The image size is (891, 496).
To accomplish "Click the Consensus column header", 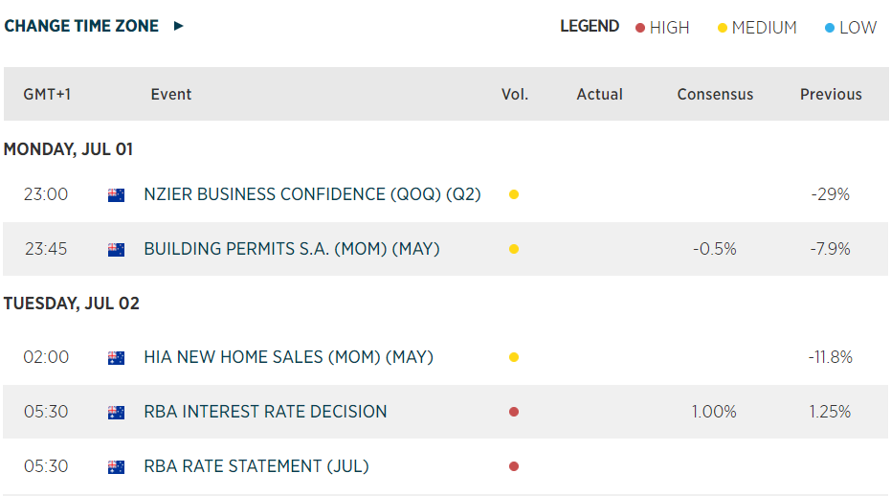I will point(715,94).
